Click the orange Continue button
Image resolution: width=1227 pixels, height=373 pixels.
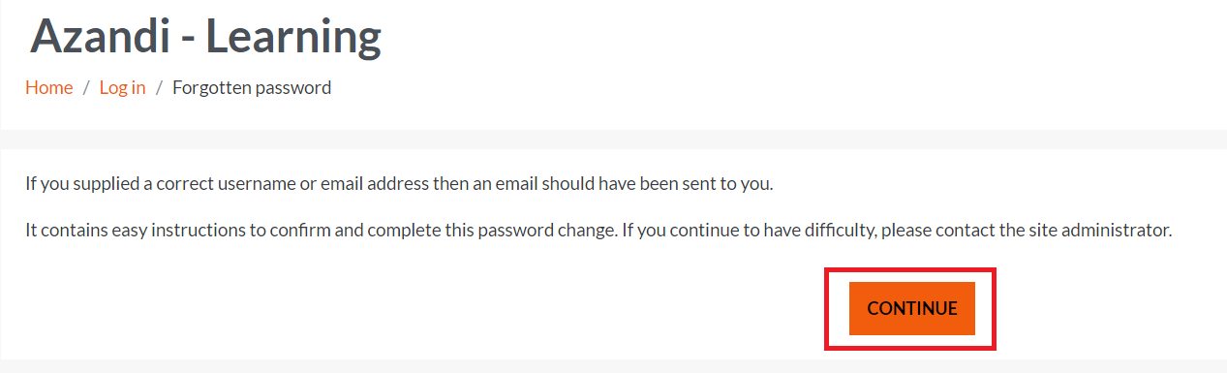coord(911,309)
